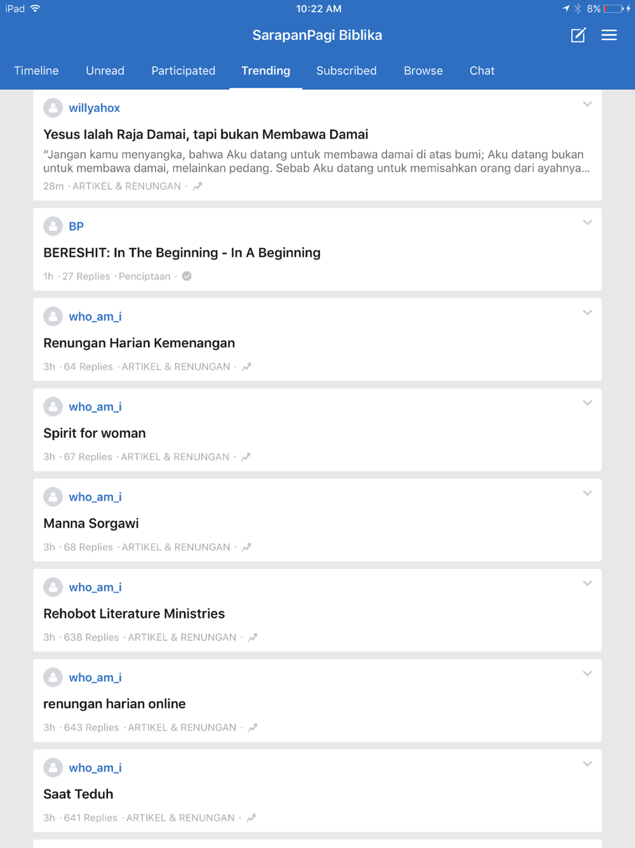
Task: Tap pin icon on Spirit for woman
Action: coord(246,457)
